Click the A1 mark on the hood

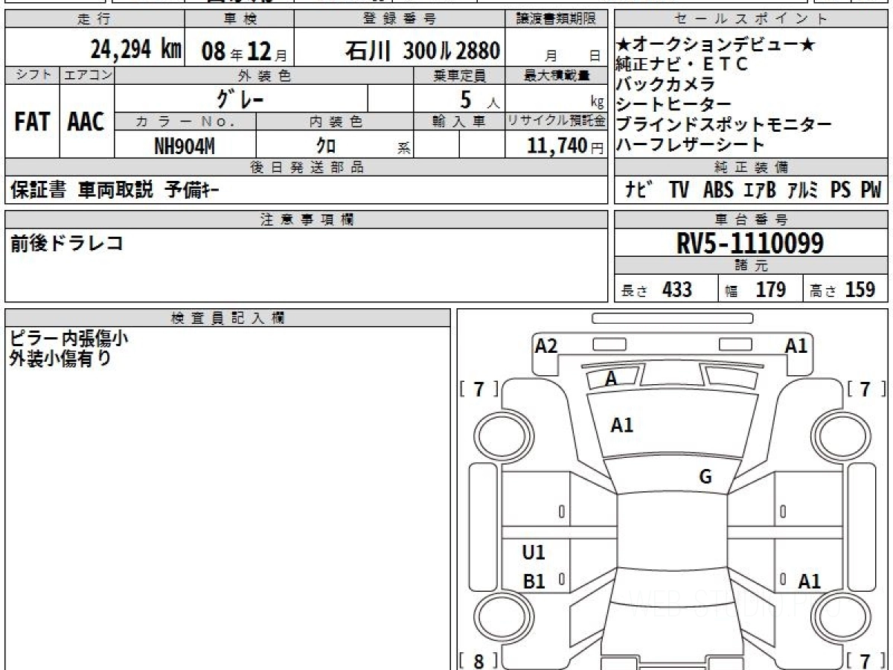[x=621, y=425]
